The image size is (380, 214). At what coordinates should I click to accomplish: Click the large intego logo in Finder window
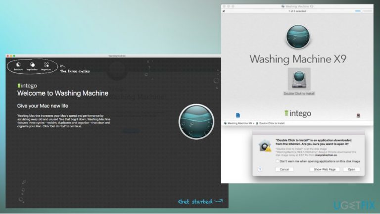click(x=297, y=113)
